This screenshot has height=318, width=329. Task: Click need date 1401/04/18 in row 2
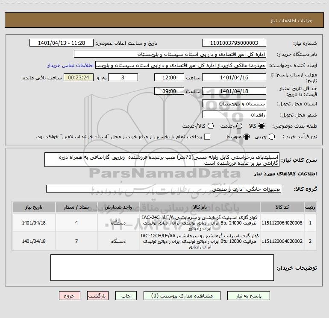click(x=34, y=241)
